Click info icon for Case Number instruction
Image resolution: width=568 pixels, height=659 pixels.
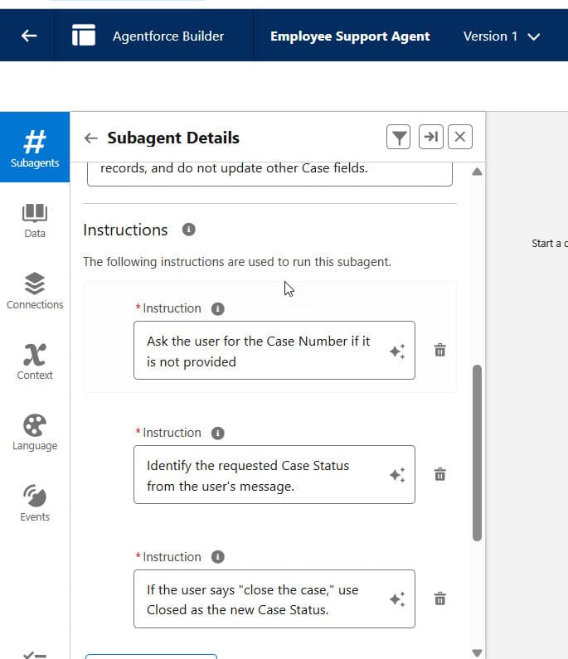click(218, 309)
